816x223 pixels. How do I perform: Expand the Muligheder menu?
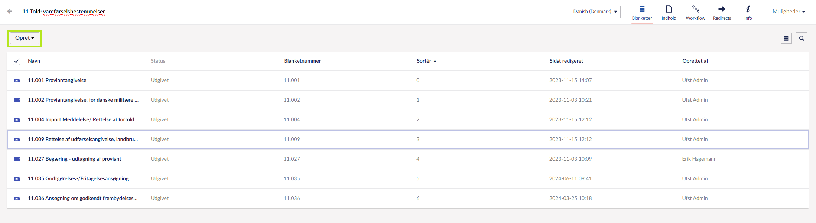click(x=789, y=12)
